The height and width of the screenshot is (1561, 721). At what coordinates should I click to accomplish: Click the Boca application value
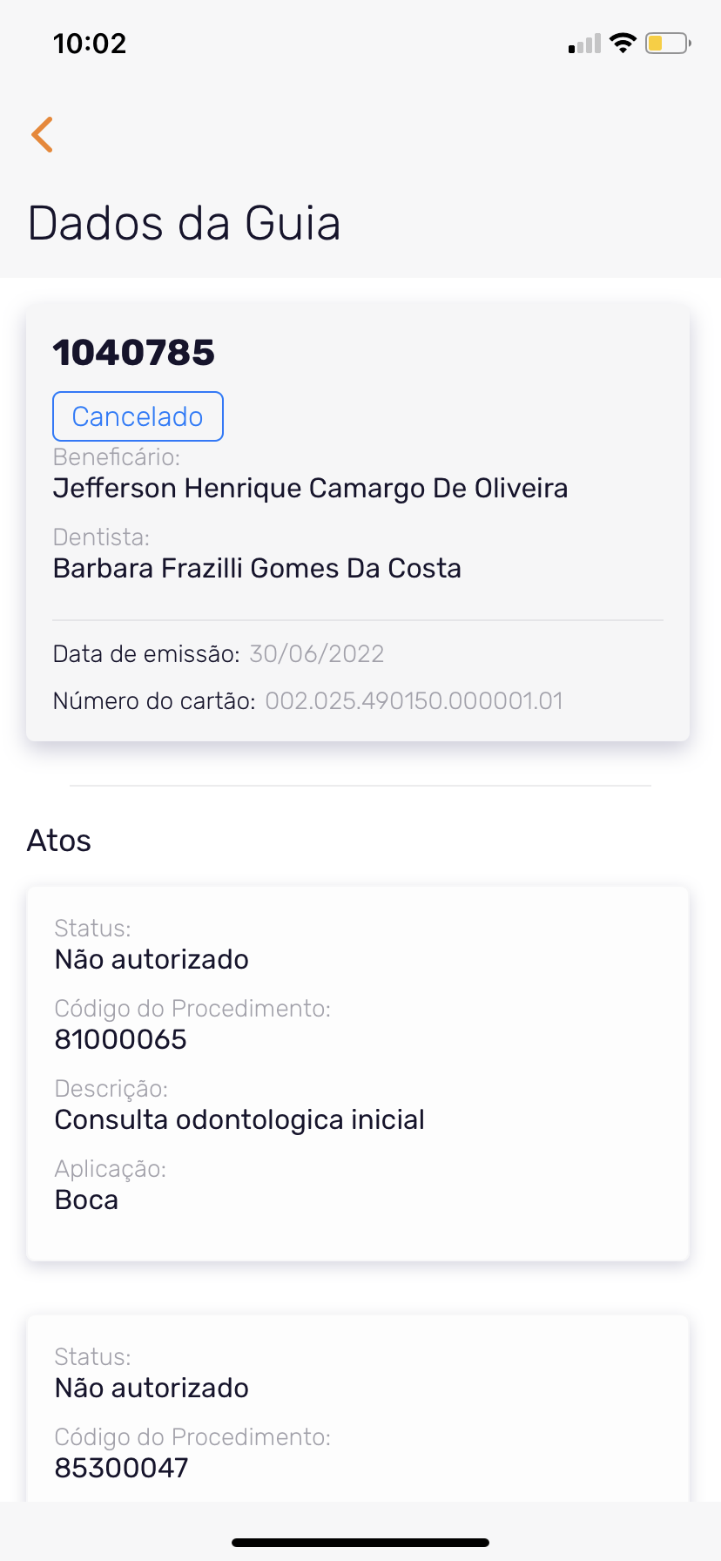(86, 1199)
